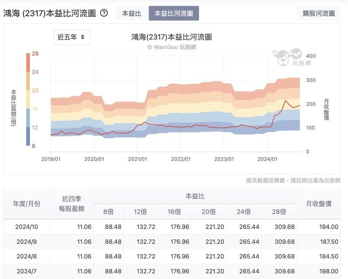Click the 2022/01 x-axis label

tap(181, 159)
